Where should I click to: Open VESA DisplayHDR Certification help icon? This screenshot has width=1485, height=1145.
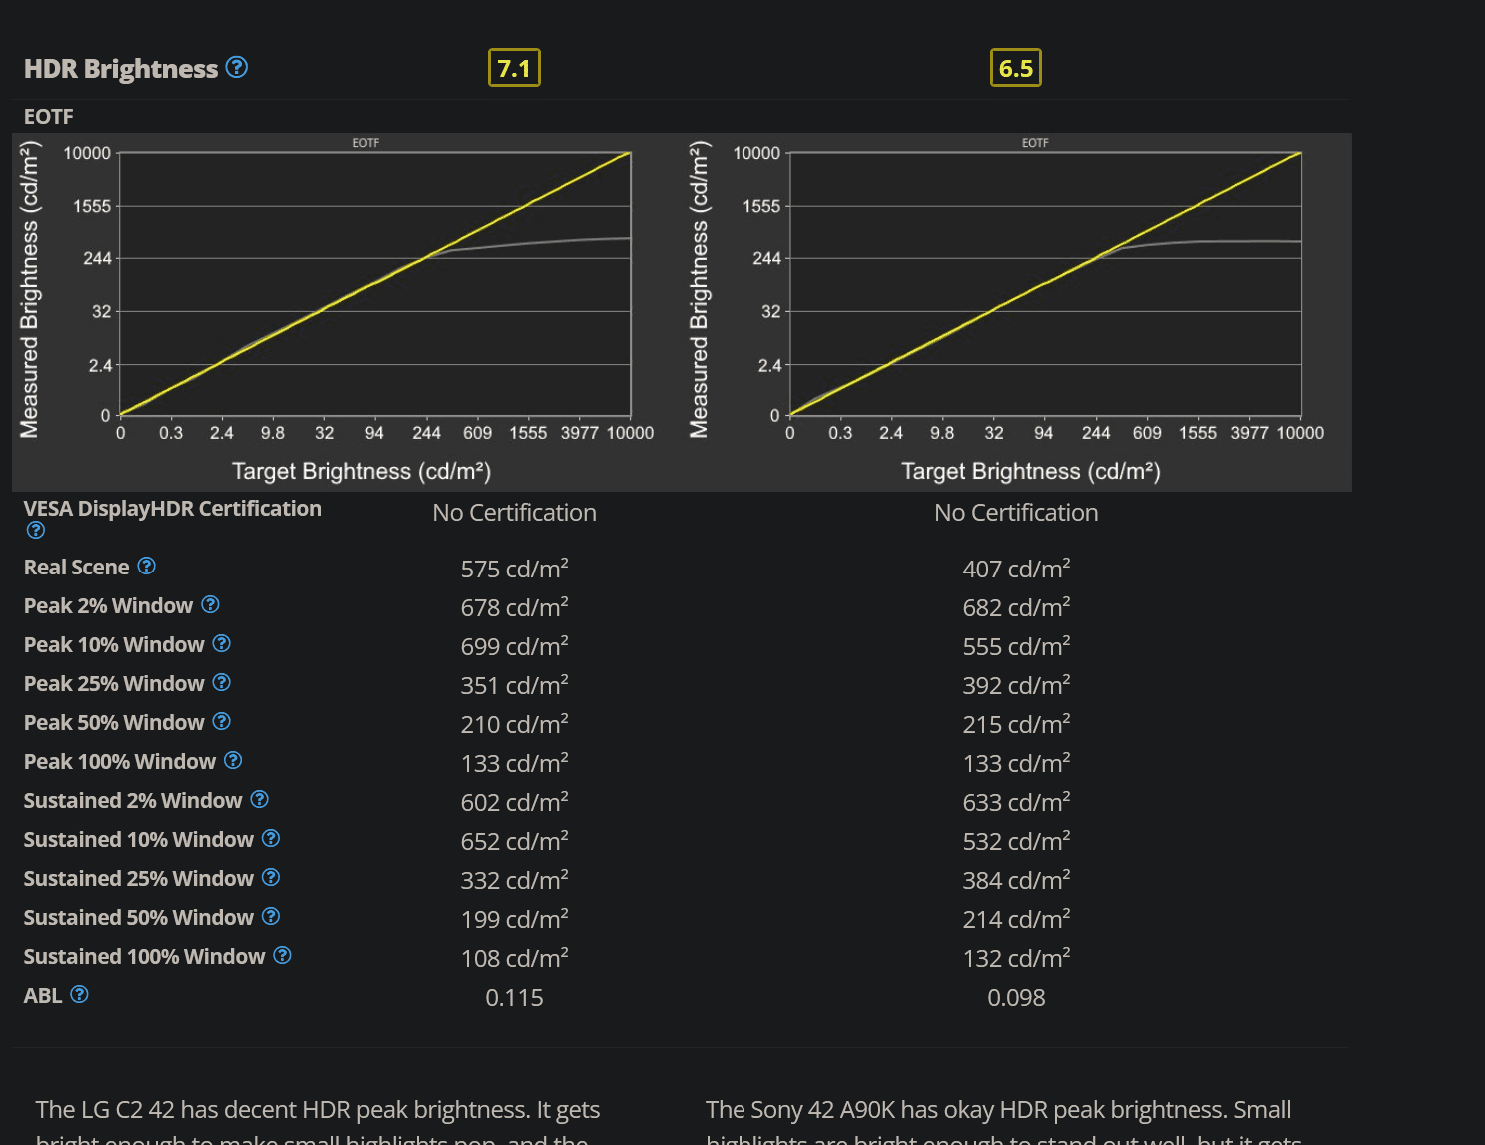[36, 530]
